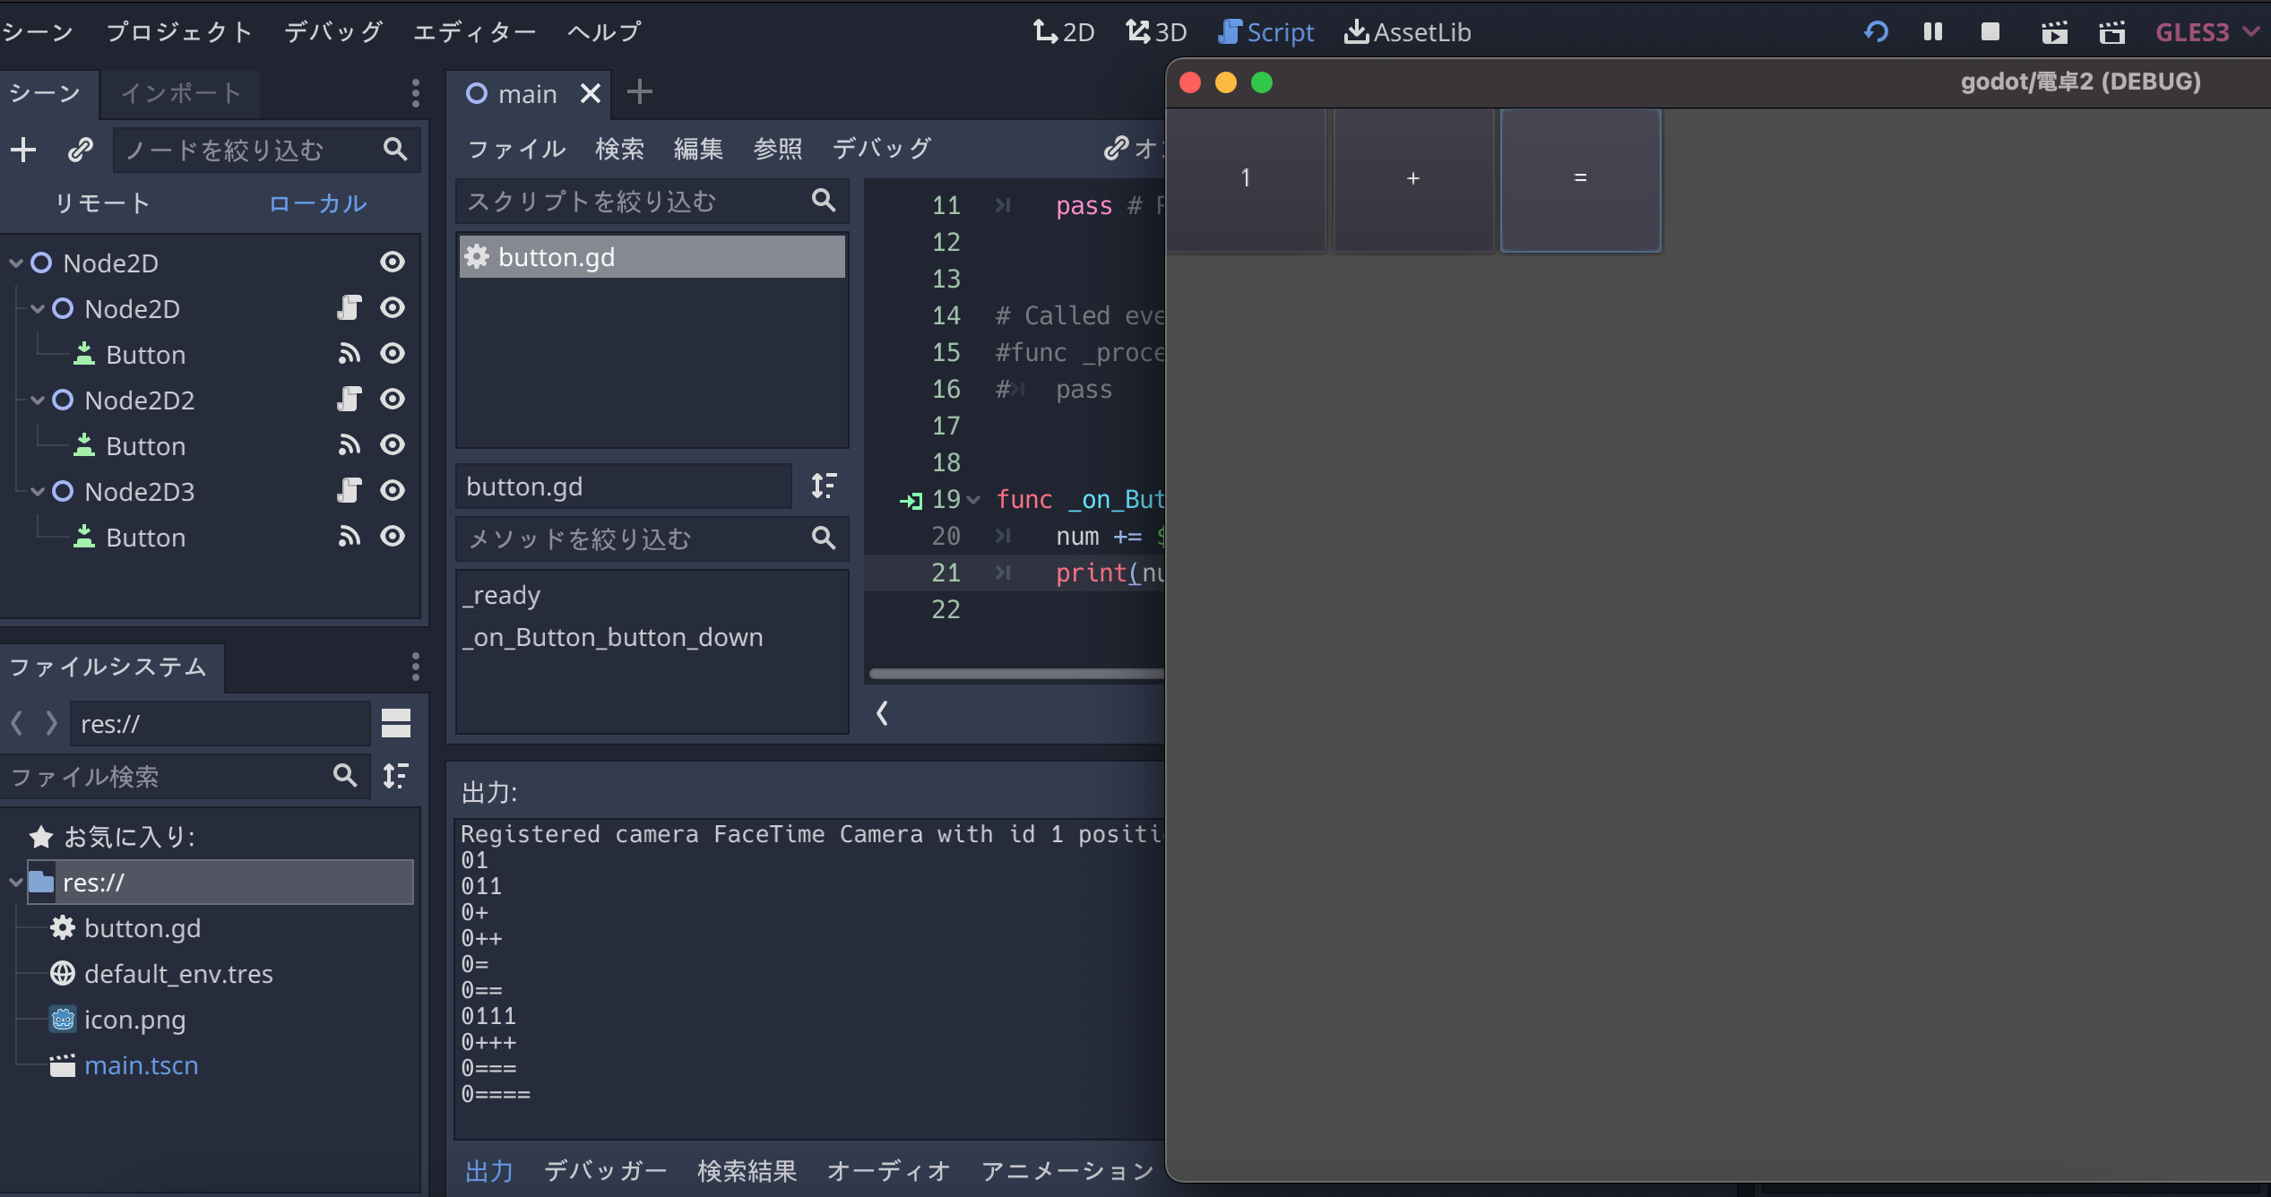
Task: Stop the running project
Action: tap(1989, 31)
